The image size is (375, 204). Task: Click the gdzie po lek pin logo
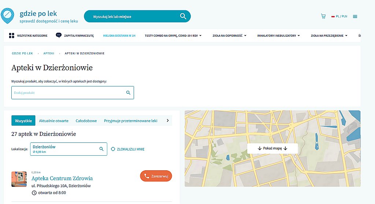pos(7,16)
